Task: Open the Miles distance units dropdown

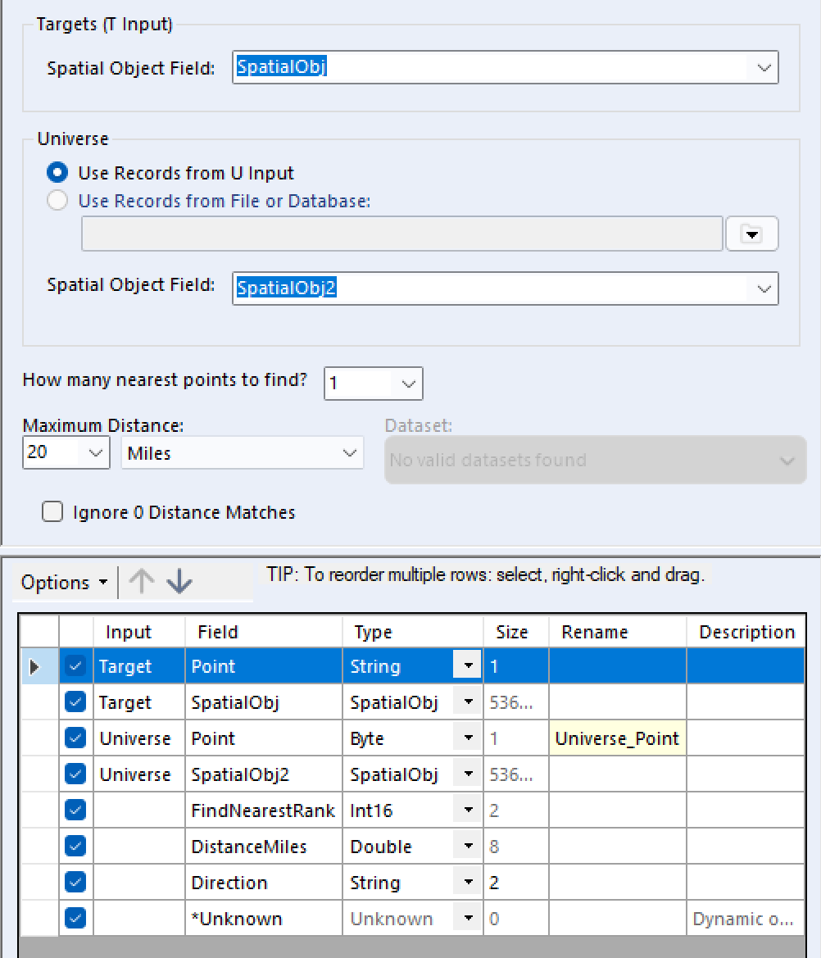Action: (x=350, y=453)
